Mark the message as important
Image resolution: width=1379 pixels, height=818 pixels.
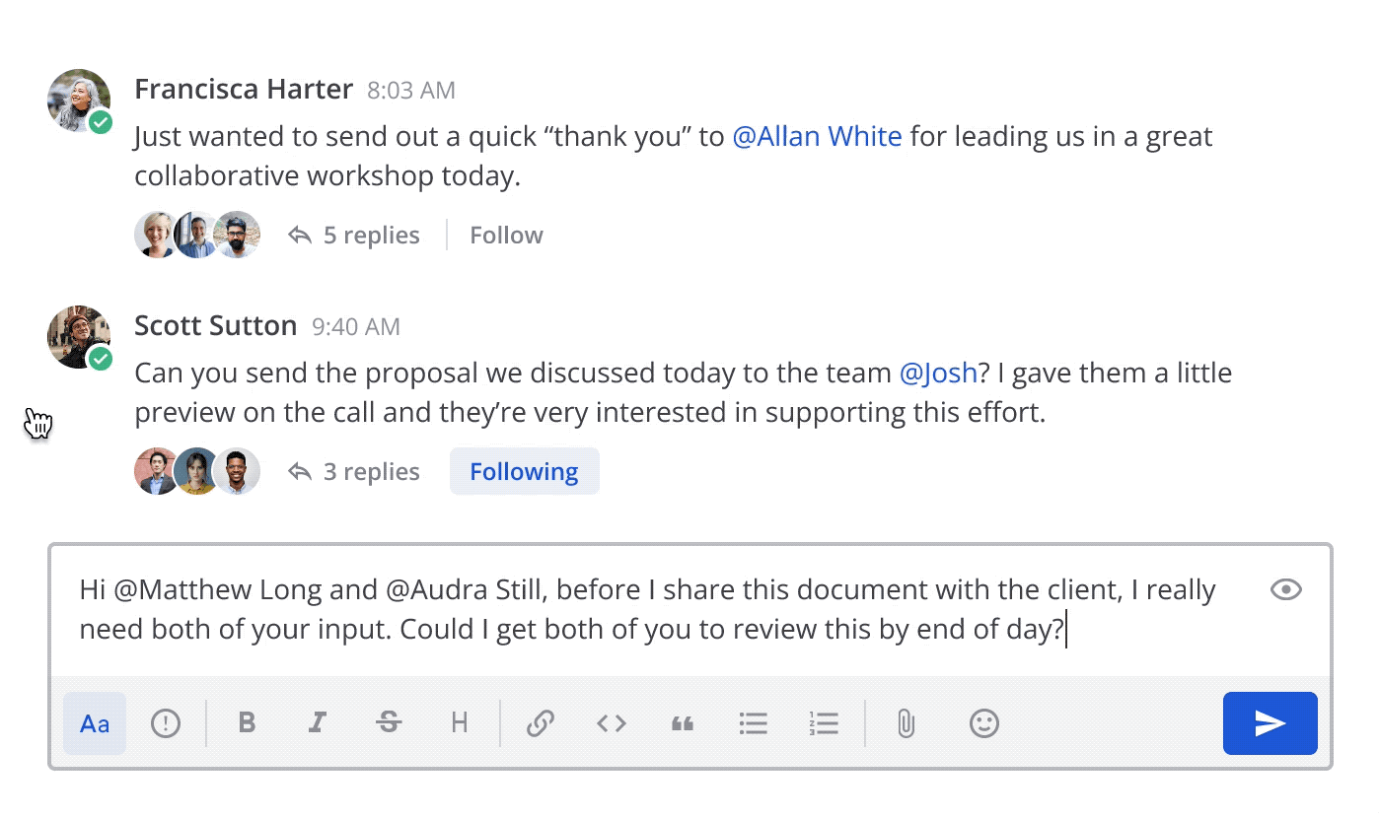point(166,723)
